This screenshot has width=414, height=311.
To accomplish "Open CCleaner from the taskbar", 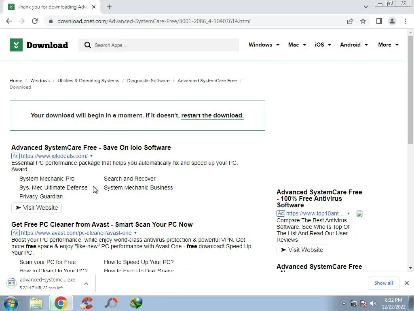I will click(x=87, y=303).
